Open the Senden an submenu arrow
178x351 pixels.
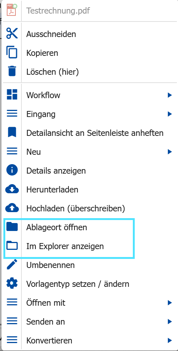point(170,322)
